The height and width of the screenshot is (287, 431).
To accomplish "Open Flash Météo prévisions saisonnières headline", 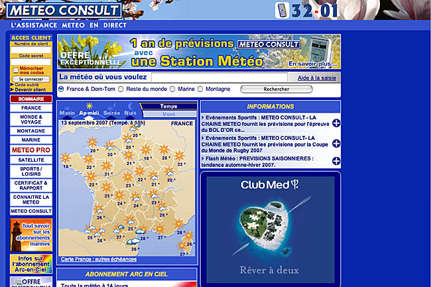I will point(257,162).
